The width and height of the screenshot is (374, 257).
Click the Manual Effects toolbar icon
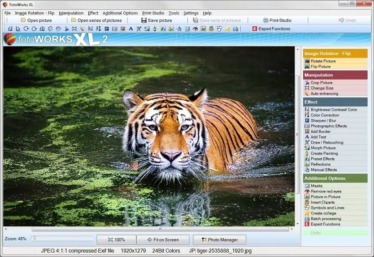pos(179,29)
